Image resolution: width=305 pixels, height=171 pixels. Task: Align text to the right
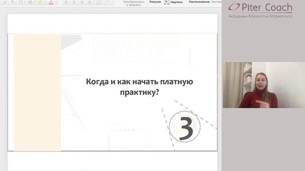[81, 2]
